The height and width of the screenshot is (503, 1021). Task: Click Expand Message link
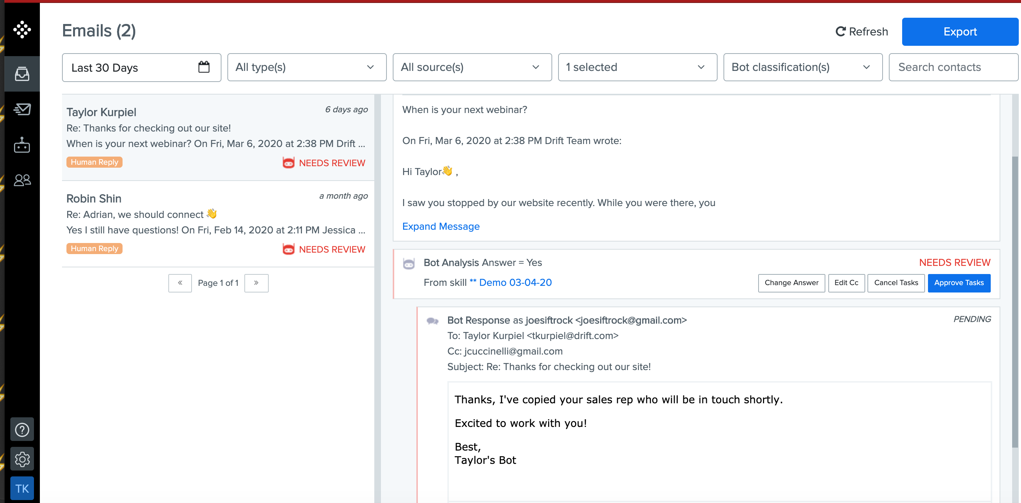point(441,226)
